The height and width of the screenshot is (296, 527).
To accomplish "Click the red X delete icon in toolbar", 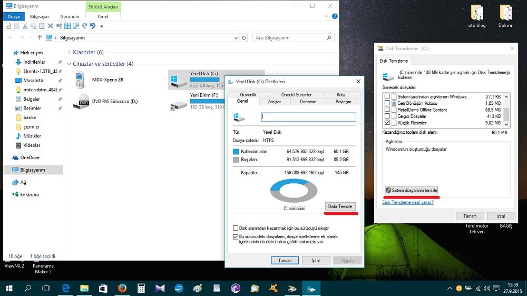I will coord(51,26).
